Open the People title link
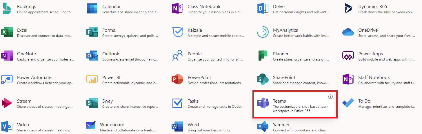 (x=194, y=54)
